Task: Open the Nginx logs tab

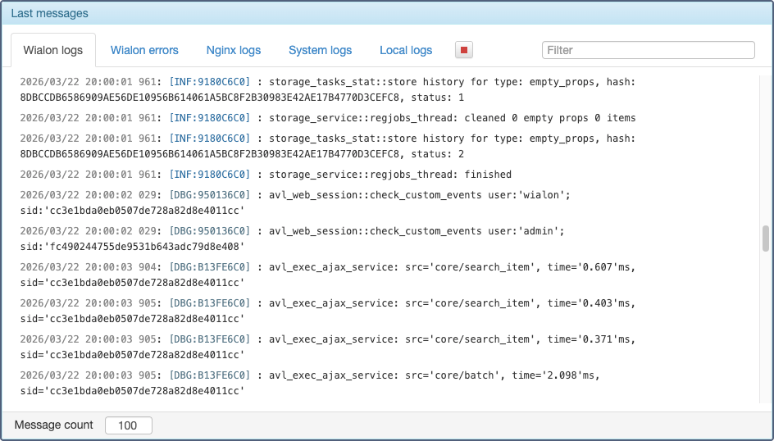Action: 234,50
